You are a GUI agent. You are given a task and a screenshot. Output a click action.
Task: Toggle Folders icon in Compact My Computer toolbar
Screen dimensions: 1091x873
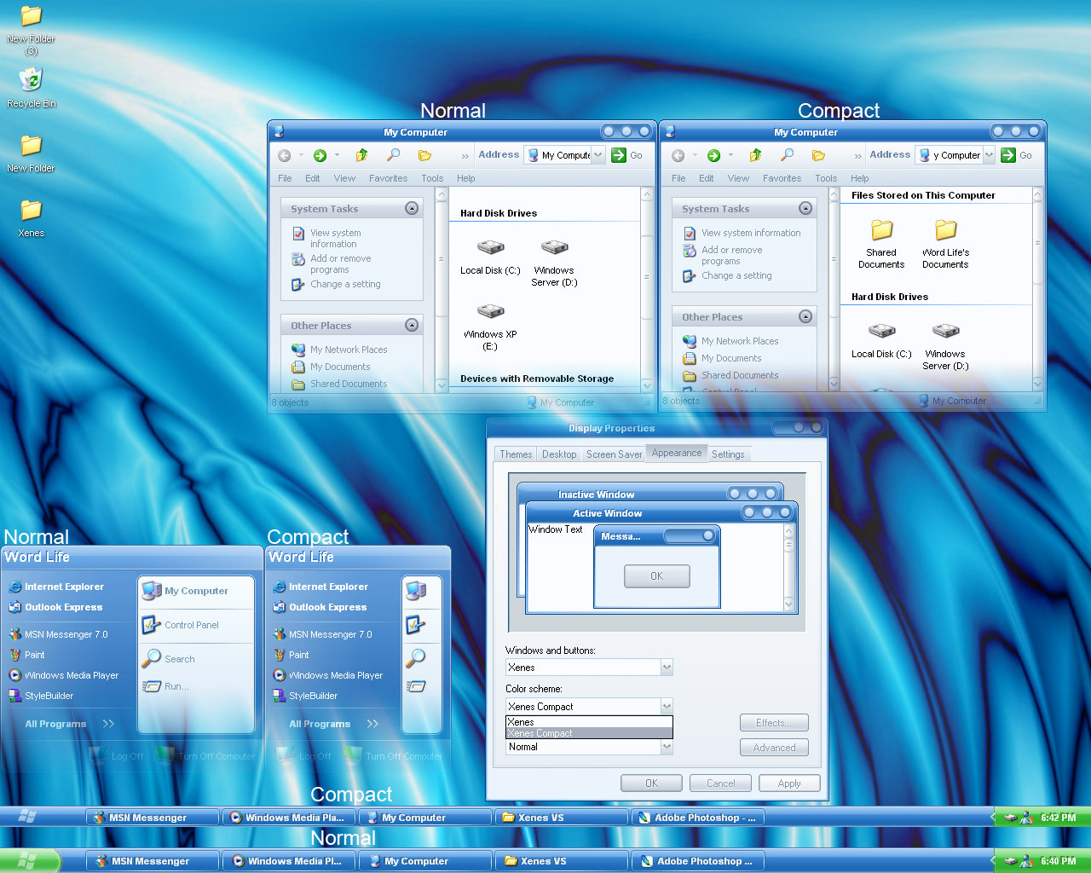pos(818,155)
